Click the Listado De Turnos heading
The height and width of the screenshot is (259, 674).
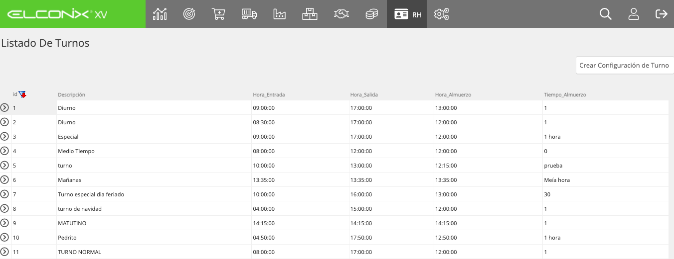coord(45,43)
